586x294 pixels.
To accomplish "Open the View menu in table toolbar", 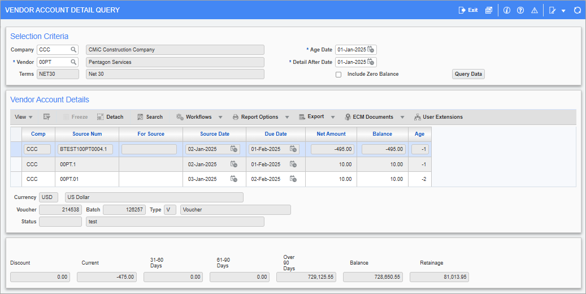I will coord(24,117).
